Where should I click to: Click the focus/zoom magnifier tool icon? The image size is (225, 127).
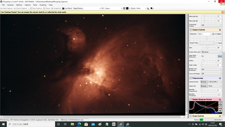point(152,8)
